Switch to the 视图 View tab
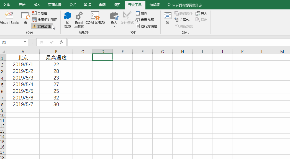290x159 pixels. tap(117, 5)
